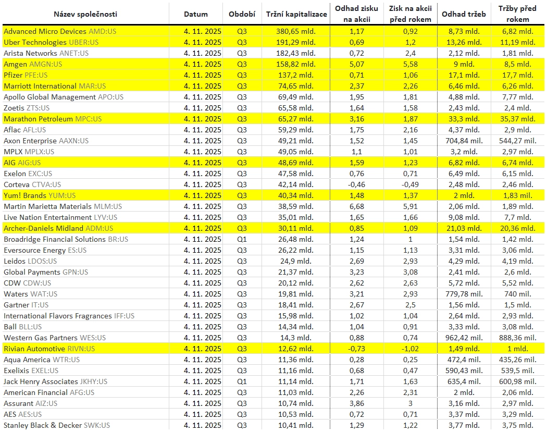Click the Gartner IT:US cell
Image resolution: width=547 pixels, height=432 pixels.
click(26, 305)
